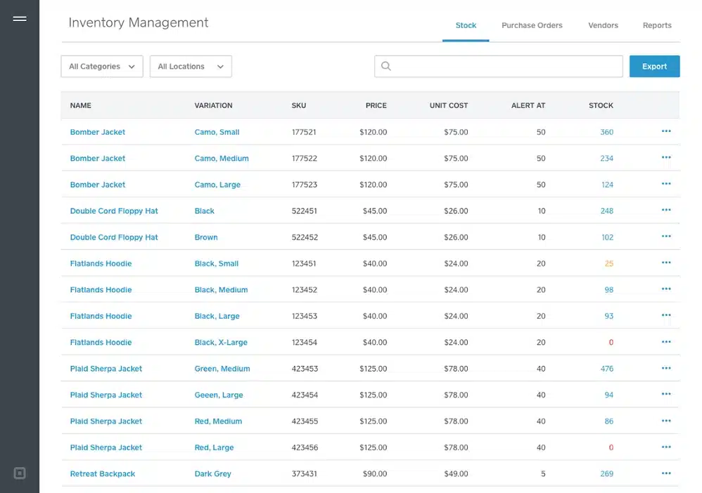Open the hamburger navigation menu
Viewport: 702px width, 493px height.
coord(20,18)
